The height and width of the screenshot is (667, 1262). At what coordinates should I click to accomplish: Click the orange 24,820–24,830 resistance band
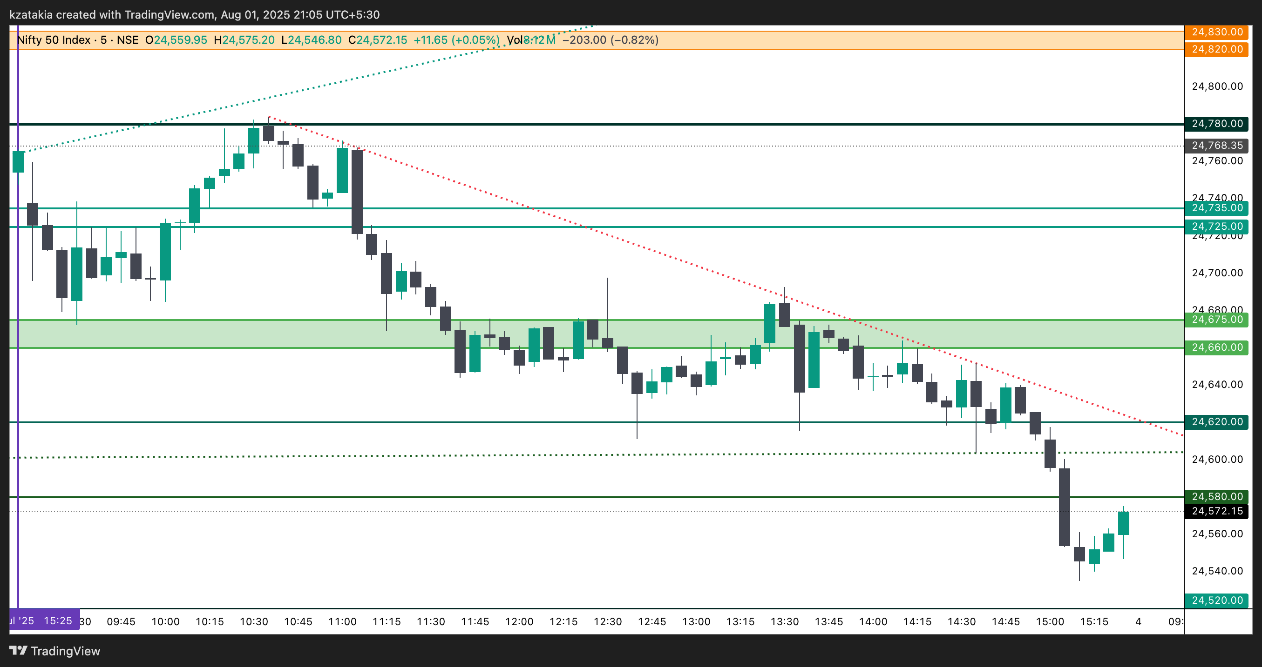tap(596, 40)
